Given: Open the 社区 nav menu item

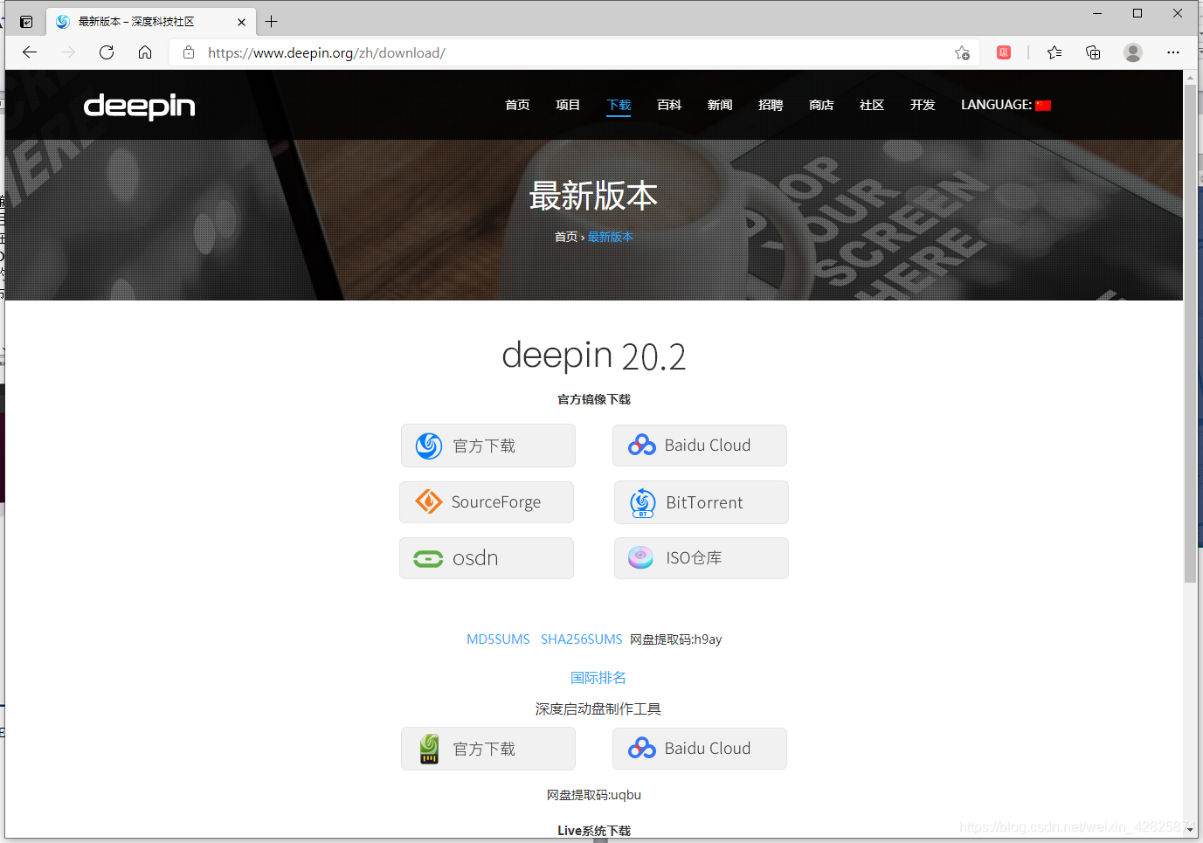Looking at the screenshot, I should 872,105.
